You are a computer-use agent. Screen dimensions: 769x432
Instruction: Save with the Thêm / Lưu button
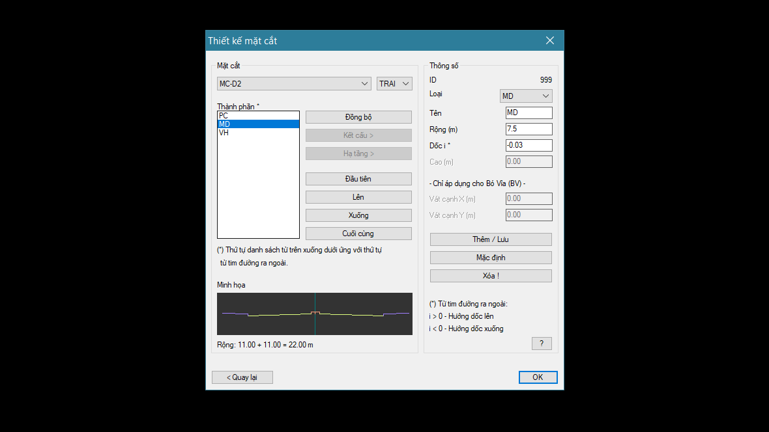point(491,239)
